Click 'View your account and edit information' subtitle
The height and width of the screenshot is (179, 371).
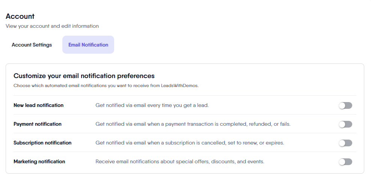[x=52, y=26]
